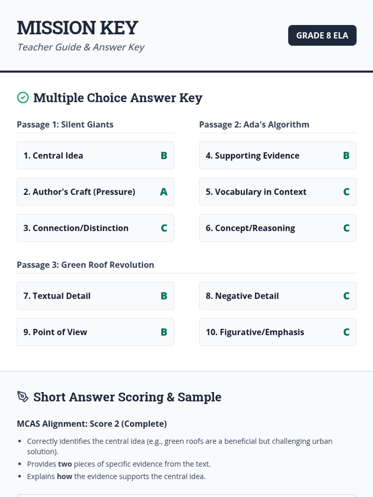The image size is (373, 497).
Task: Click the Multiple Choice Answer Key heading
Action: click(118, 98)
